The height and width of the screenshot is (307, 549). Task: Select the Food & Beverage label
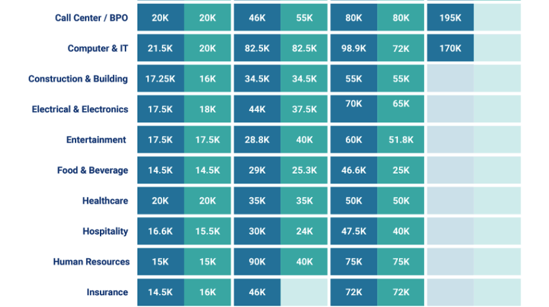93,170
